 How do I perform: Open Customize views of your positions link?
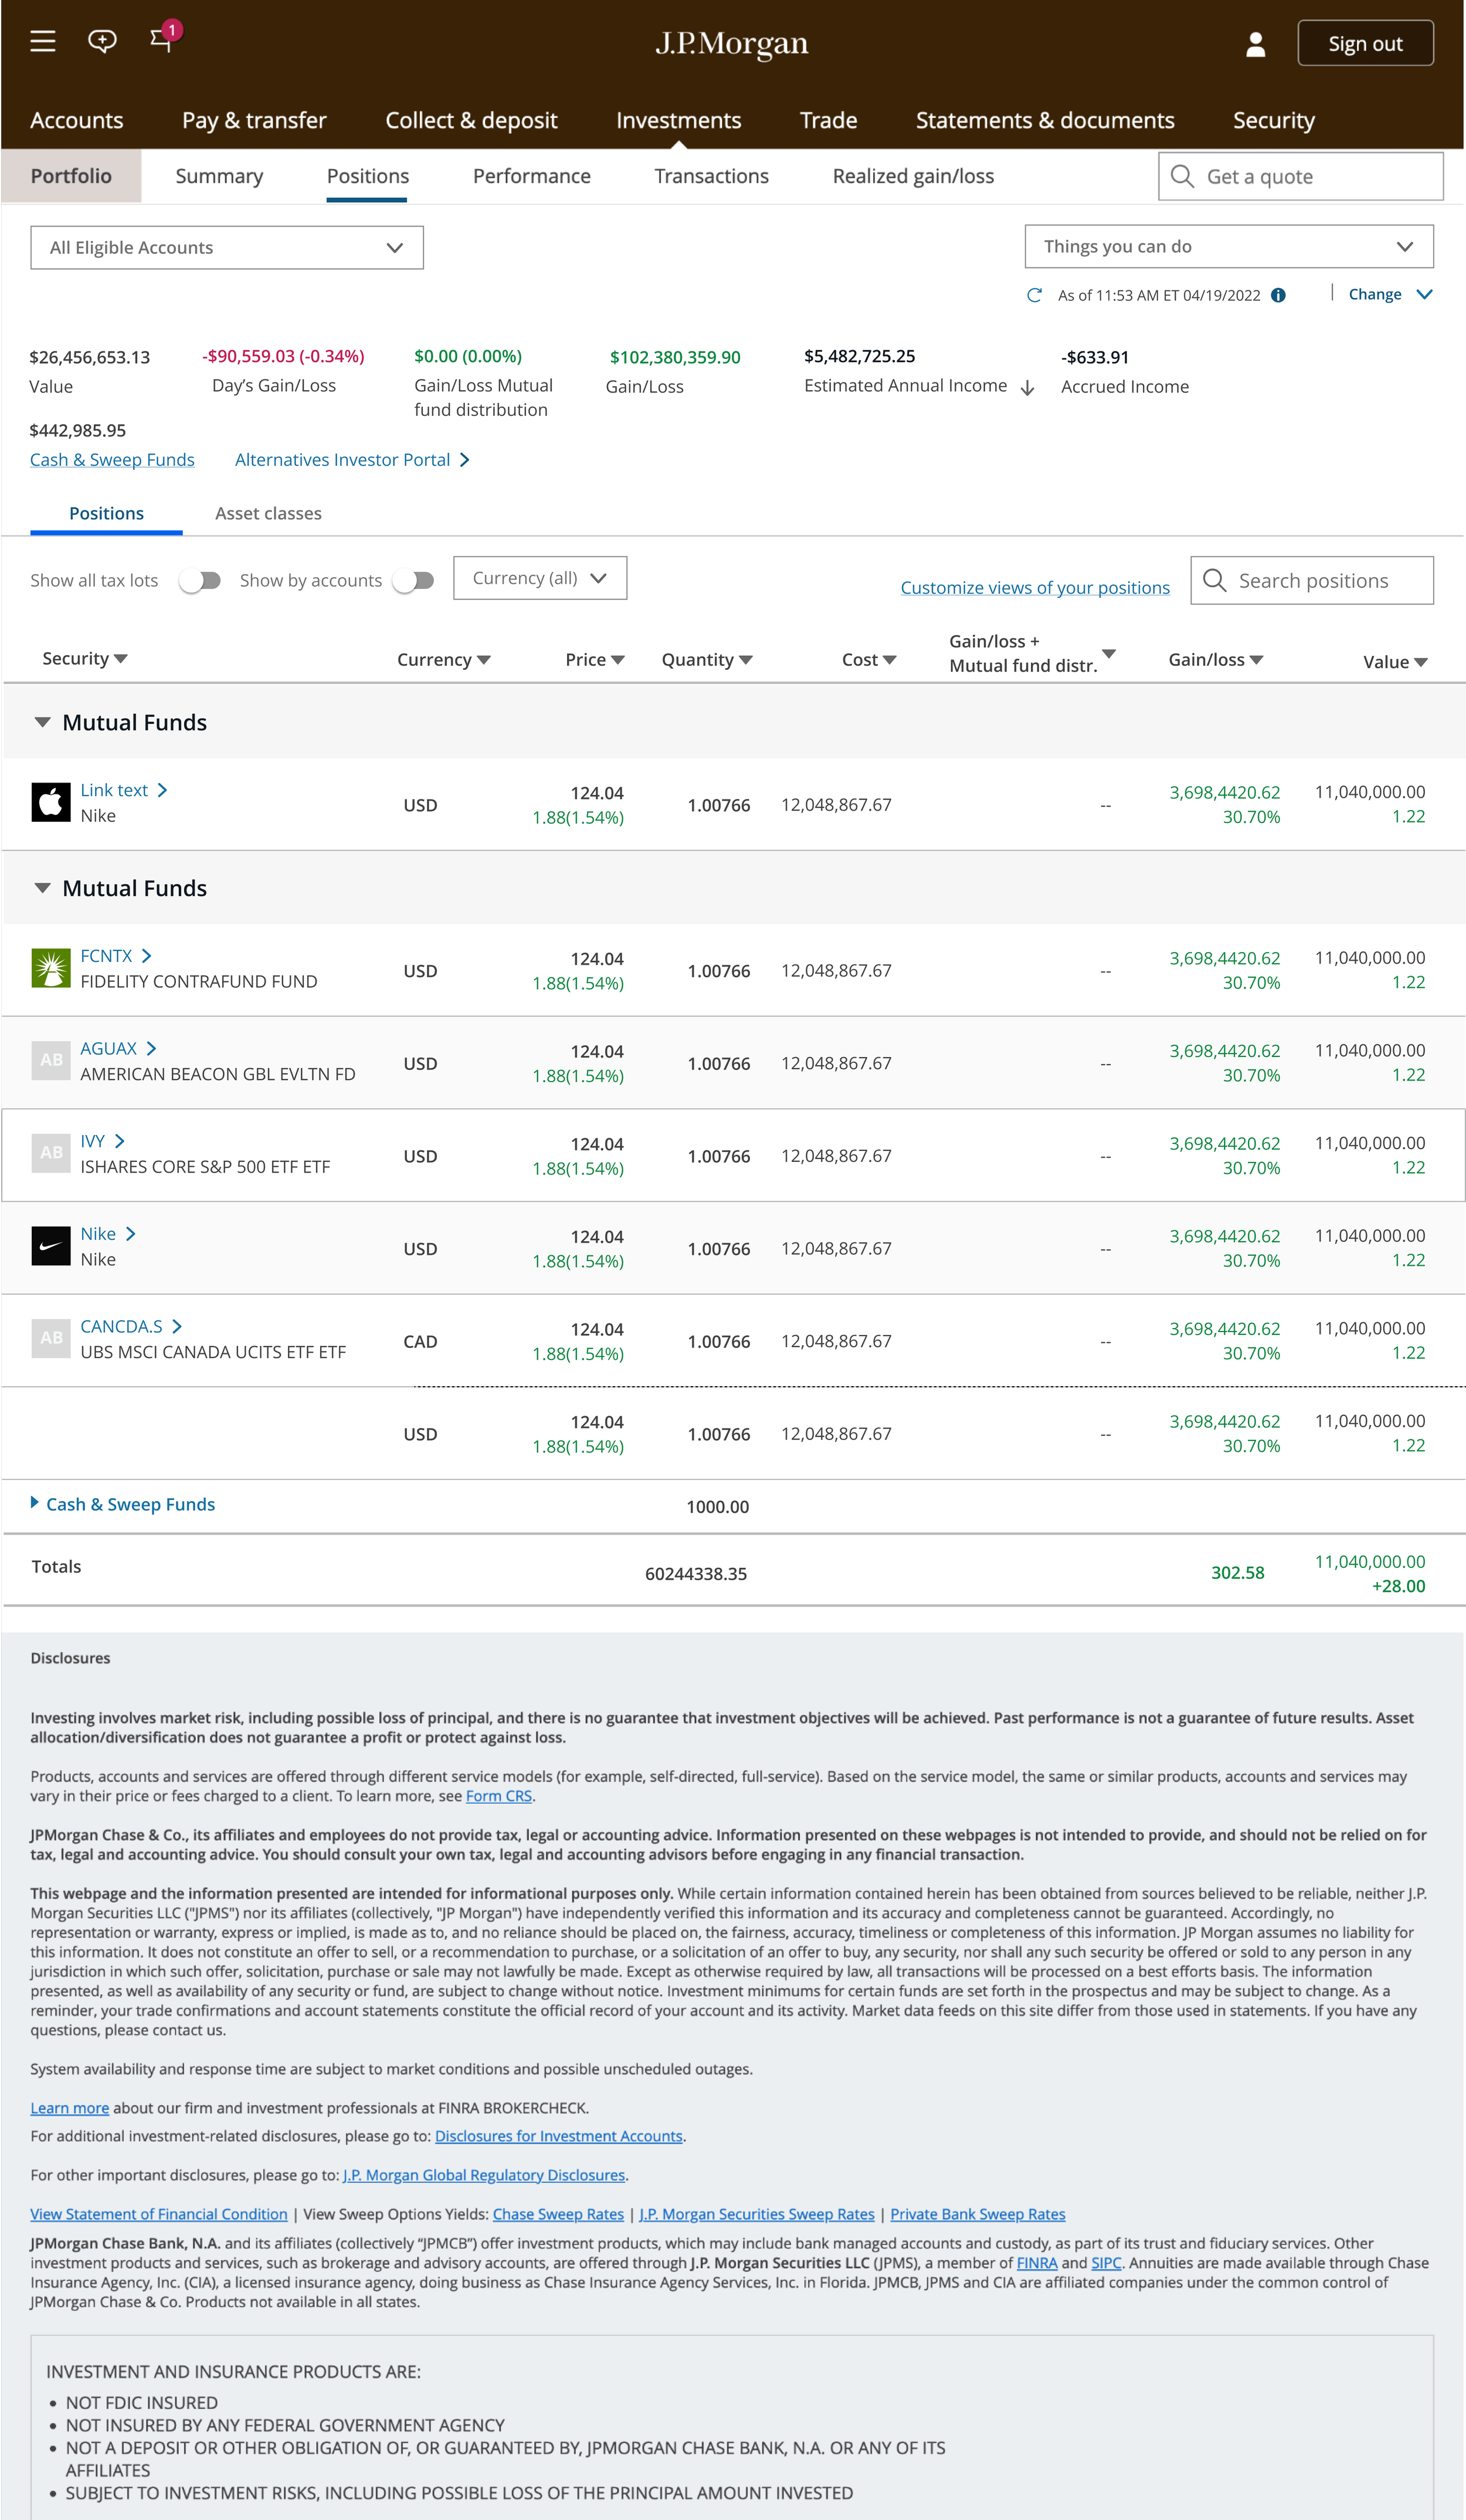(x=1034, y=588)
